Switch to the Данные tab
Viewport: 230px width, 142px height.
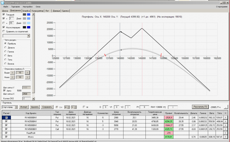click(x=56, y=11)
